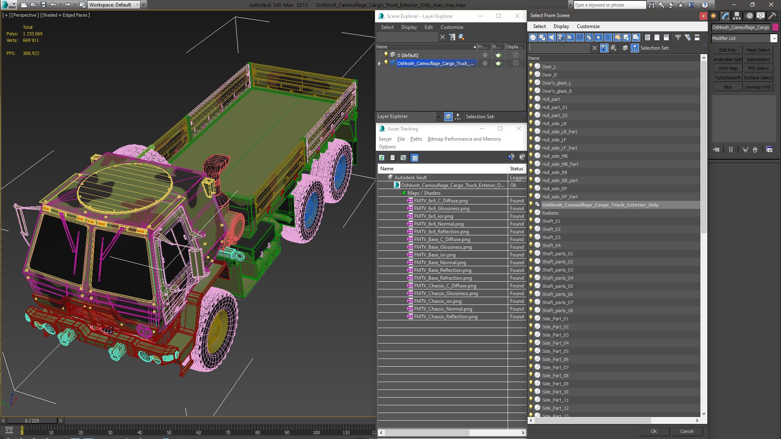
Task: Select FMTV_6x6_C_Diffuse.png in Asset Tracking
Action: click(441, 201)
